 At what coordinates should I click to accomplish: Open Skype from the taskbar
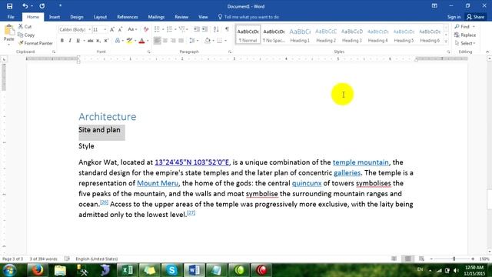tap(172, 270)
